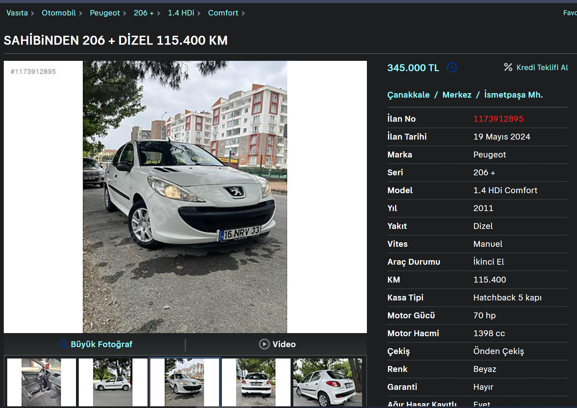
Task: Click the magnifier icon for Büyük Fotoğraf
Action: (63, 344)
